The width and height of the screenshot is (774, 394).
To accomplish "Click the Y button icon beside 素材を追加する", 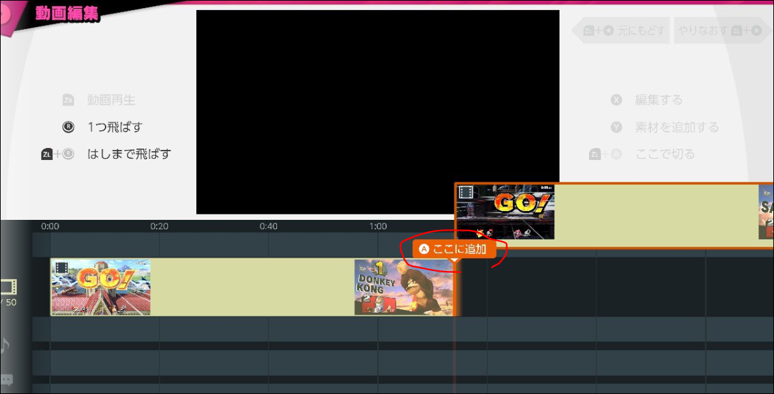I will point(616,127).
